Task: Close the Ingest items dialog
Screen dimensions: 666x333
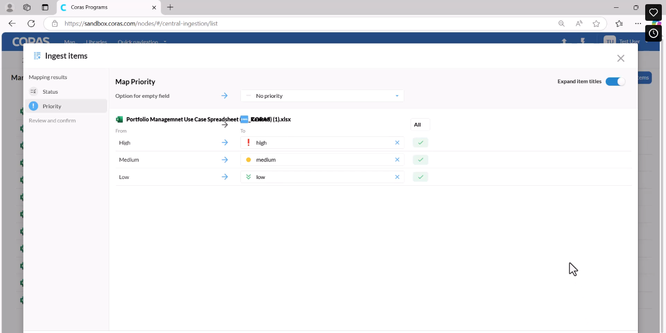Action: [620, 58]
